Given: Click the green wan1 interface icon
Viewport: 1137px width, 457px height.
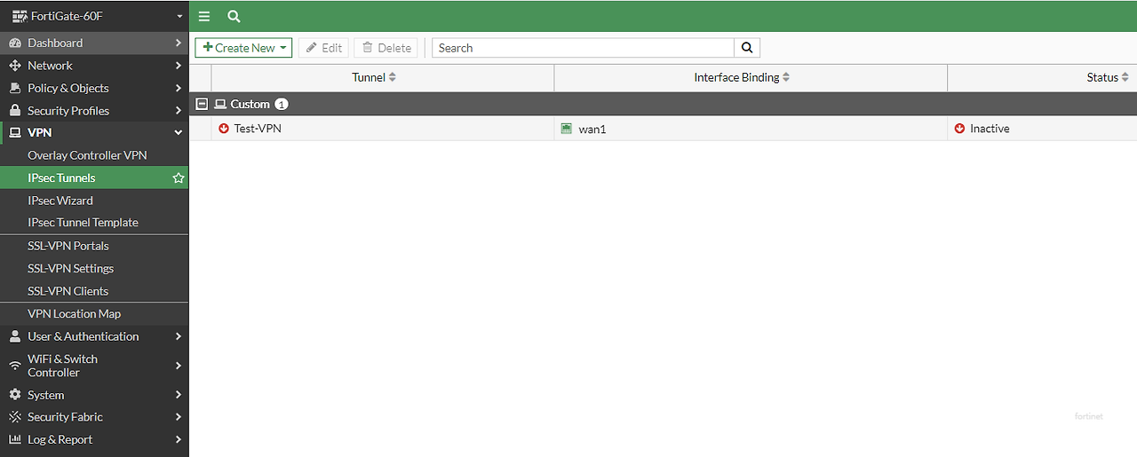Looking at the screenshot, I should (x=567, y=129).
